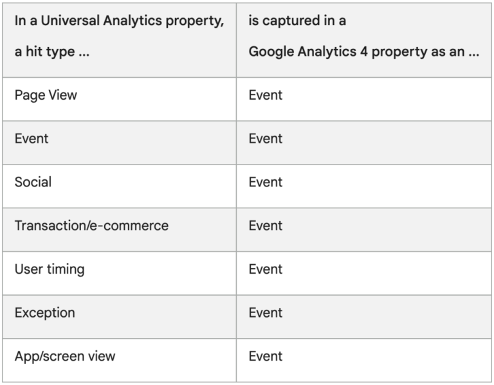Click the Page View cell

pos(46,95)
